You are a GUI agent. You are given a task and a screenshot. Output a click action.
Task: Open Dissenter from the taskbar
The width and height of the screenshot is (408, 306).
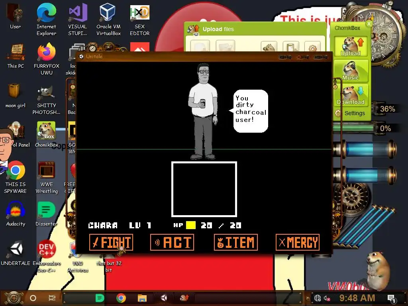click(x=100, y=298)
